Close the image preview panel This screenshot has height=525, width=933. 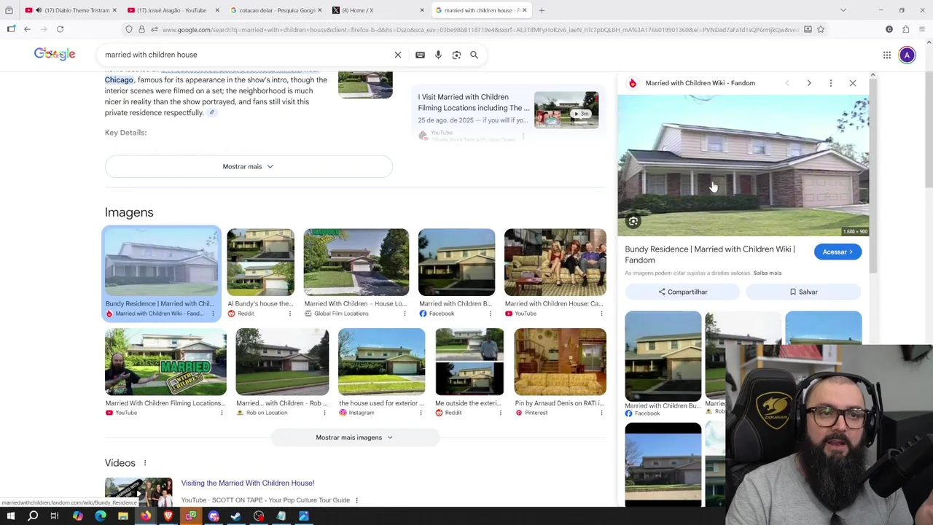point(853,83)
